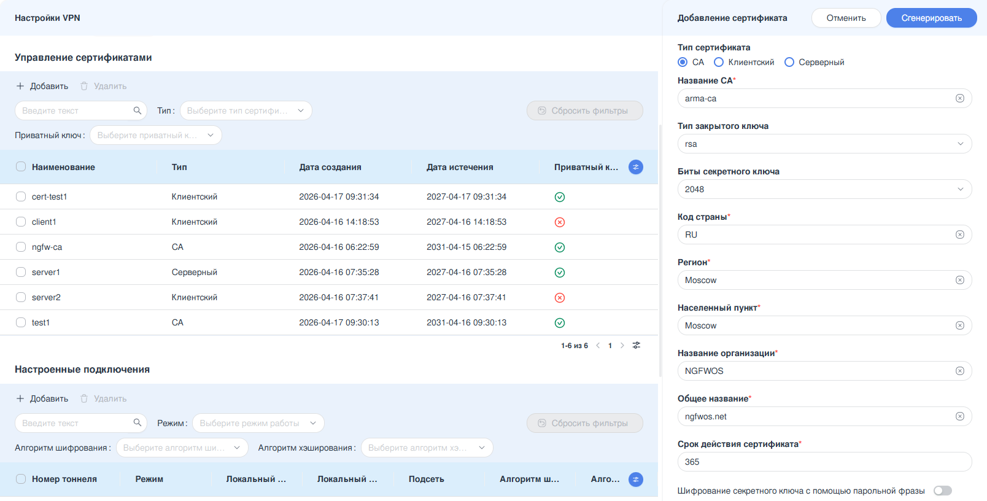Clear the common name ngfwos.net
The image size is (987, 501).
tap(960, 416)
